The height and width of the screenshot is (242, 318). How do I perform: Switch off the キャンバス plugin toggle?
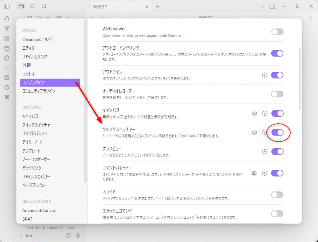point(277,113)
